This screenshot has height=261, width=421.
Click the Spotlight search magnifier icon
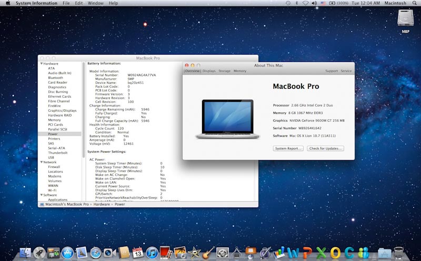415,3
